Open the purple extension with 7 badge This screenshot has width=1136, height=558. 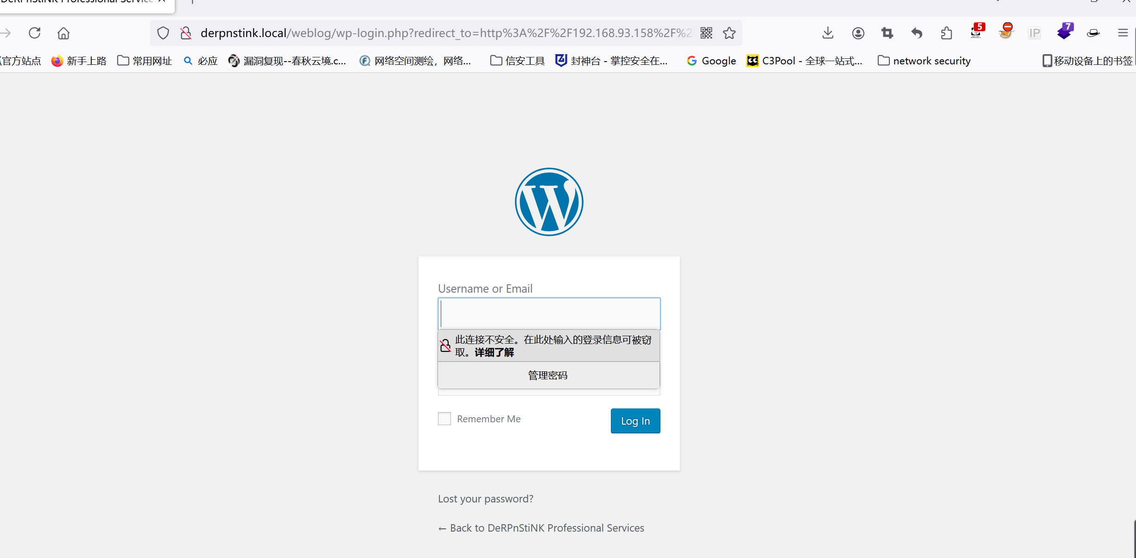1065,31
